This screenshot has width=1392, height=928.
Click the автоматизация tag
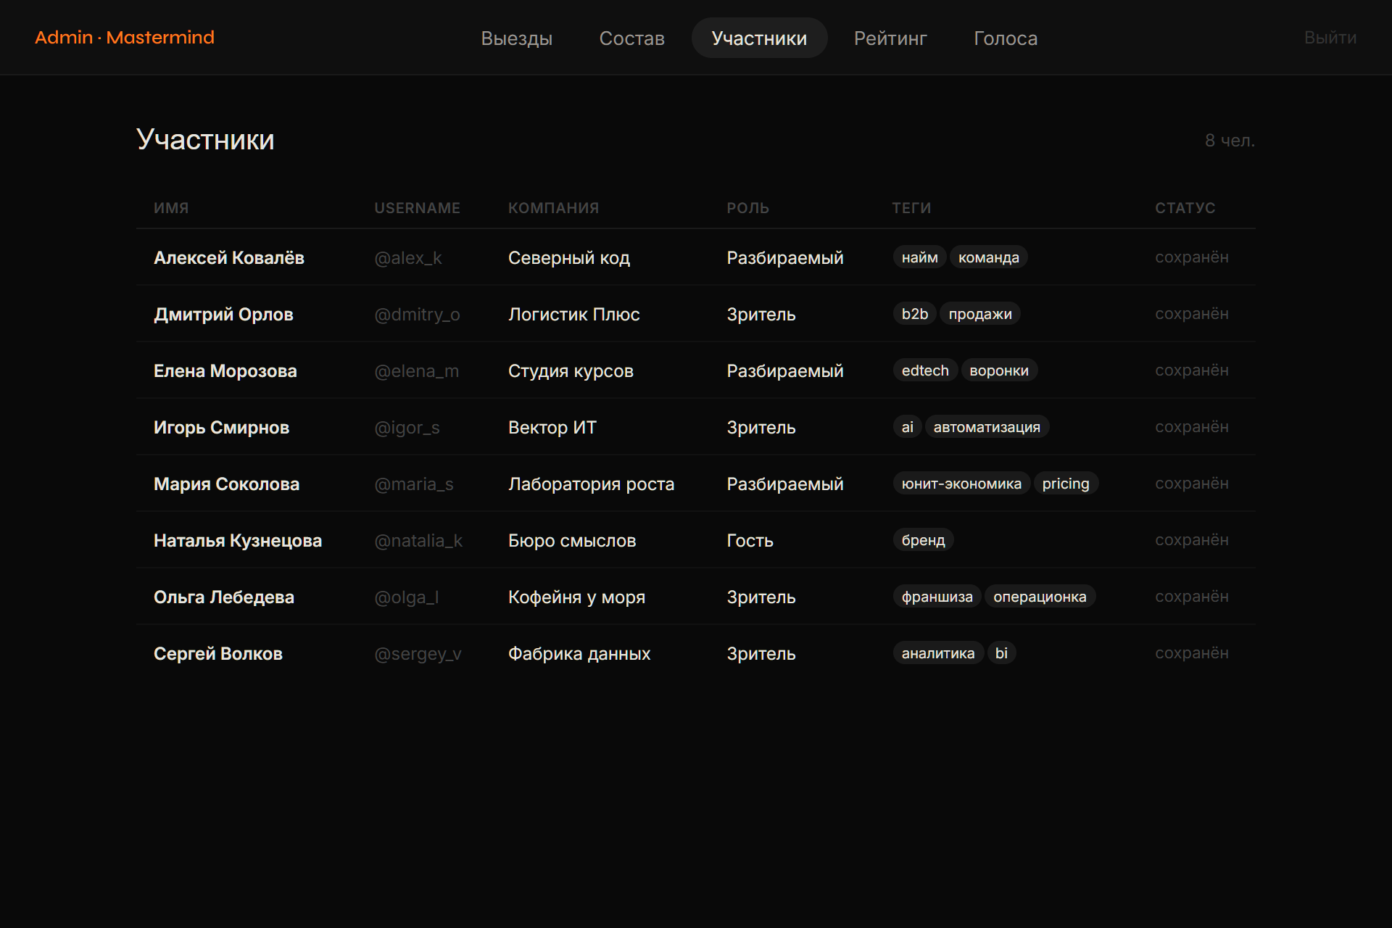click(x=987, y=427)
